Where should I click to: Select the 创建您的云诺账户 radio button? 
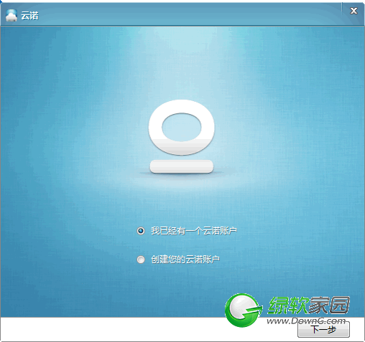pyautogui.click(x=141, y=260)
